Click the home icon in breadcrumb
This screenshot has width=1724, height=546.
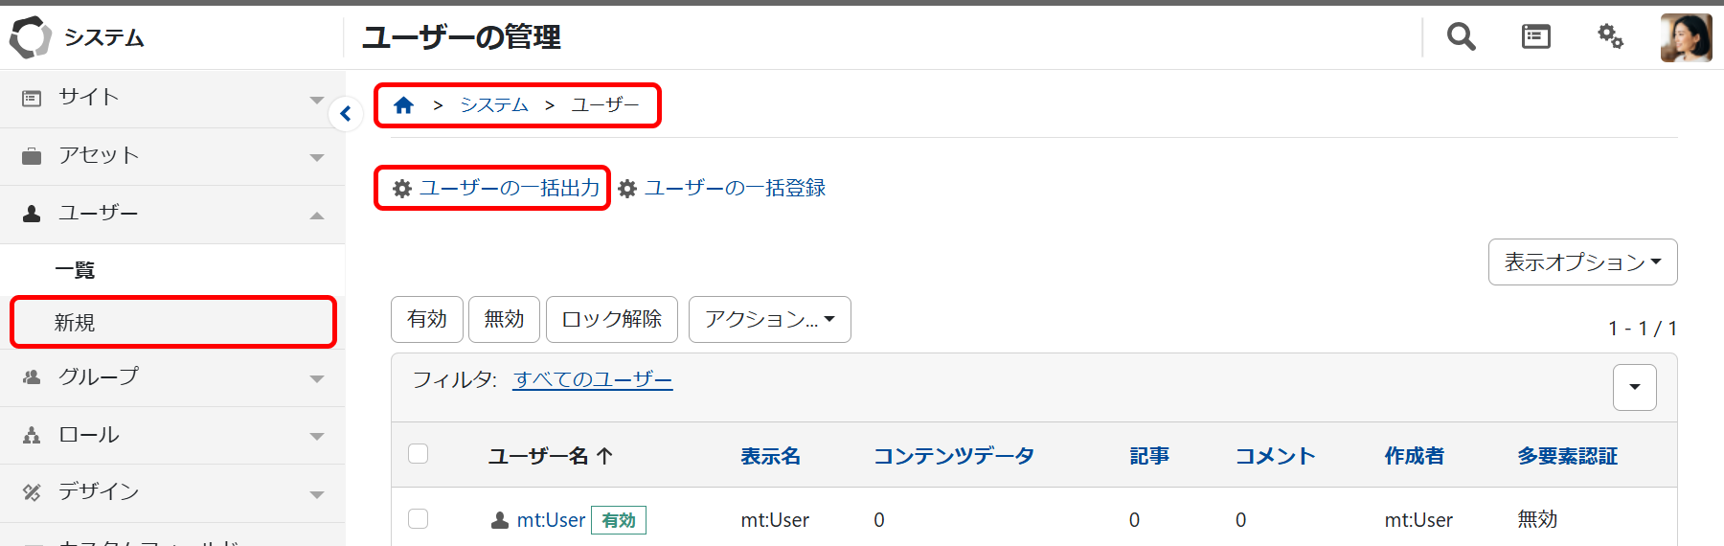403,105
